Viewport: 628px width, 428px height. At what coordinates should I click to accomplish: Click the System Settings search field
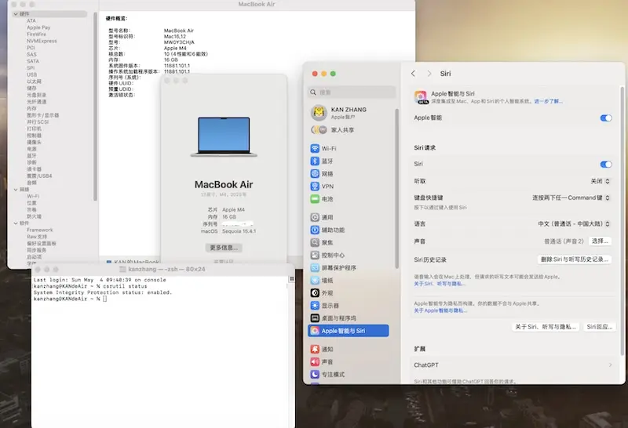tap(352, 92)
